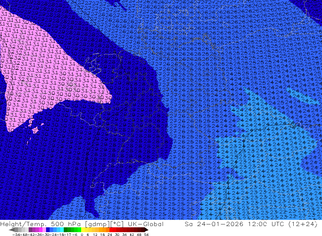Click the "(12+24)" forecast offset text

click(303, 224)
